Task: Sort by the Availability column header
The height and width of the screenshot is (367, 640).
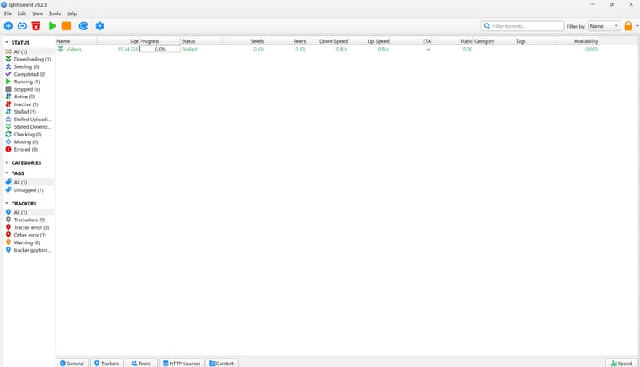Action: pos(578,41)
